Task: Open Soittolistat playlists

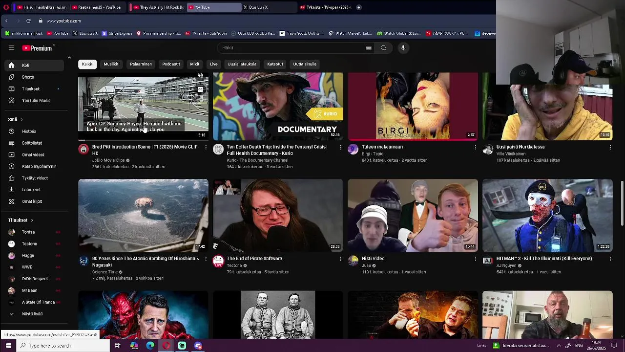Action: [x=34, y=143]
